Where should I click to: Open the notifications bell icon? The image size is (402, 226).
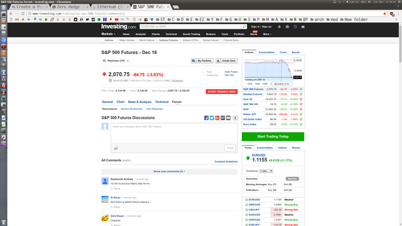[279, 26]
